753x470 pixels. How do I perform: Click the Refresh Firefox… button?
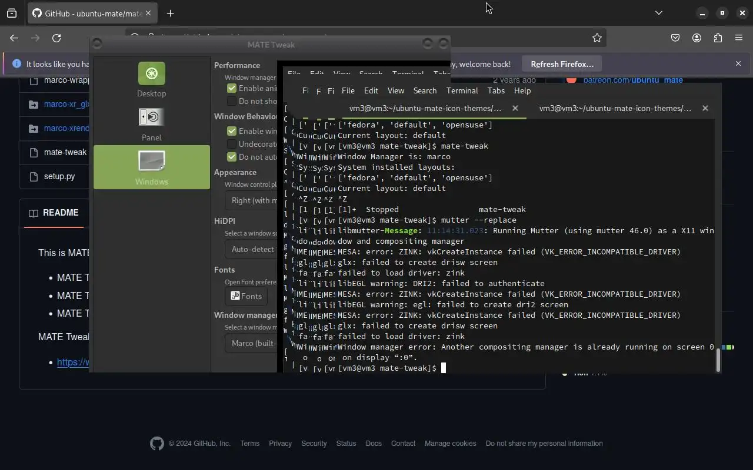click(562, 63)
